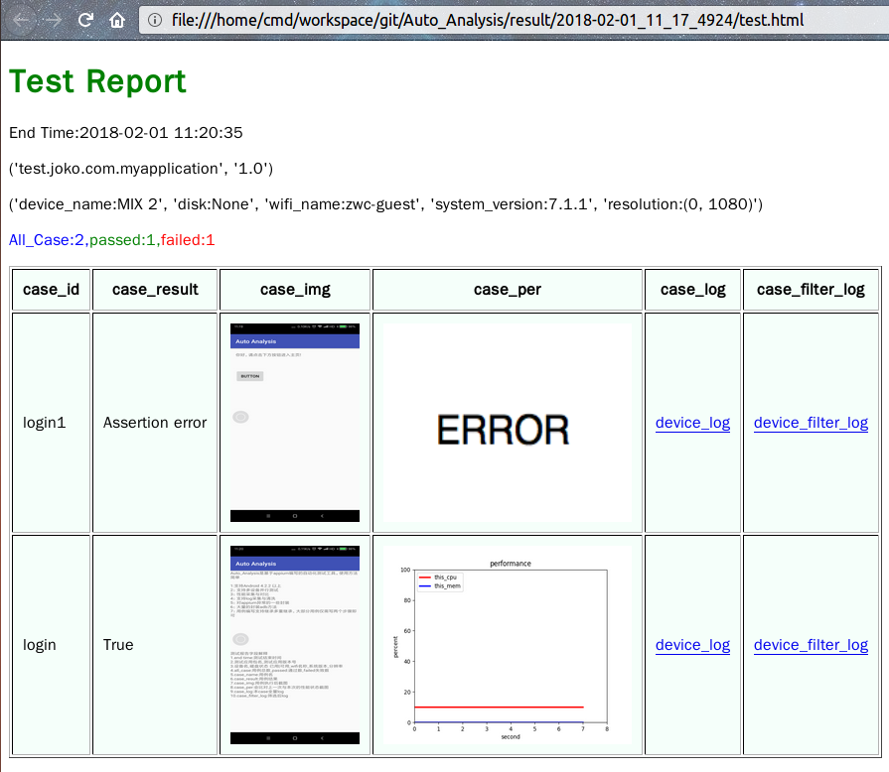Click the Test Report heading
The image size is (889, 772).
tap(97, 81)
